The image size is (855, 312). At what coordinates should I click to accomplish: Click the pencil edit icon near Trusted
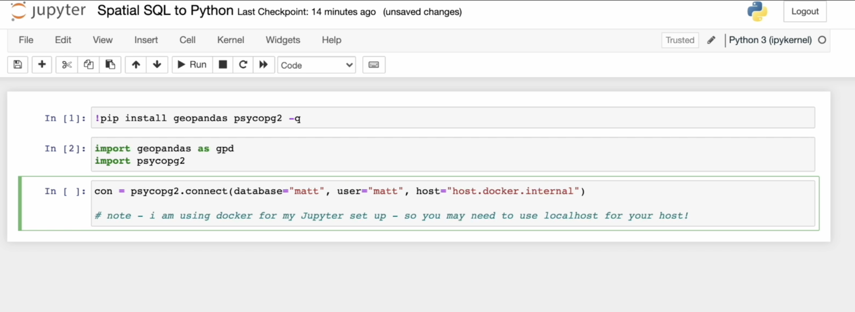pyautogui.click(x=711, y=40)
